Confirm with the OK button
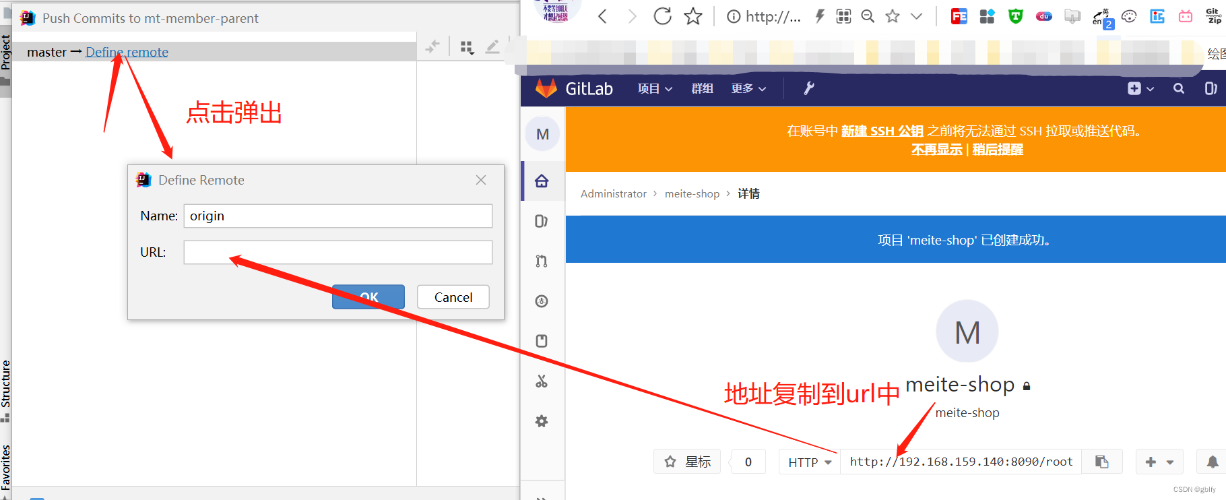The width and height of the screenshot is (1226, 500). click(368, 296)
